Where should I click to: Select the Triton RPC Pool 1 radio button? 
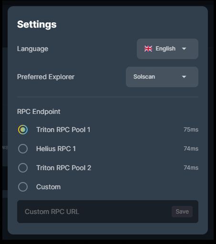[x=23, y=130]
